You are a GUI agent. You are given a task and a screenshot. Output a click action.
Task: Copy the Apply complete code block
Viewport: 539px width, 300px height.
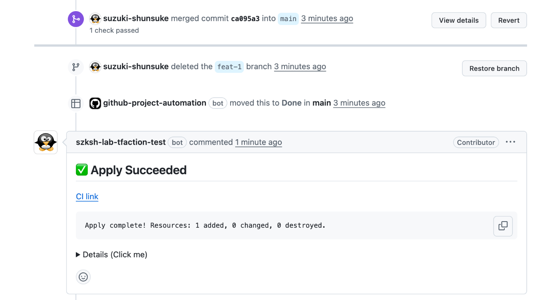pos(503,226)
